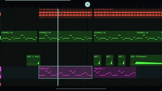162x91 pixels.
Task: Select the COWBELL 62 clip under the playhead
Action: click(x=65, y=36)
